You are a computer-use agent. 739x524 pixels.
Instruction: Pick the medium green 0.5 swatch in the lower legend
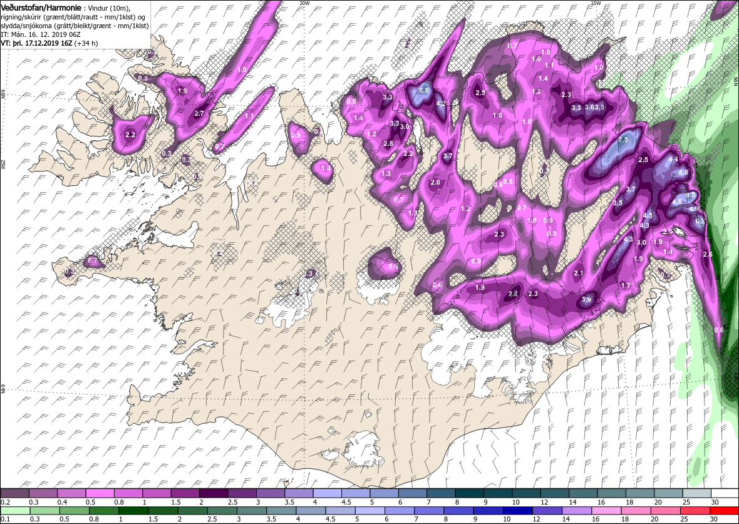(x=75, y=511)
